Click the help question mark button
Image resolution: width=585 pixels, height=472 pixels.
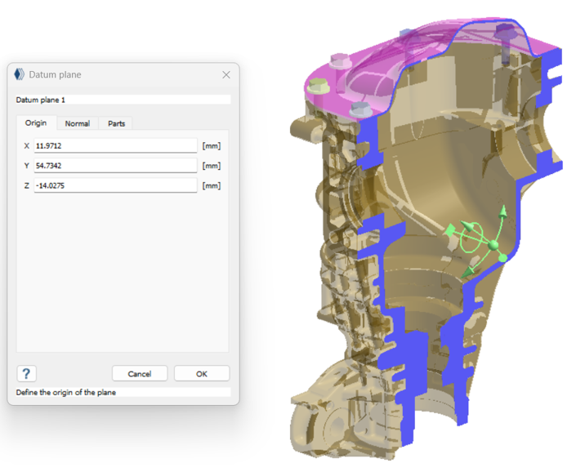[26, 373]
